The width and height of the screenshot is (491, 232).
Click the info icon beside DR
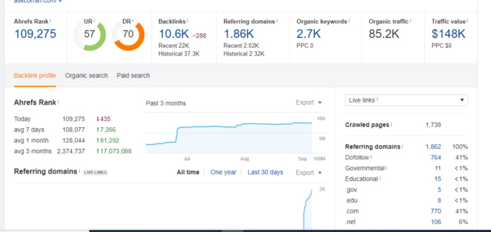tap(132, 21)
